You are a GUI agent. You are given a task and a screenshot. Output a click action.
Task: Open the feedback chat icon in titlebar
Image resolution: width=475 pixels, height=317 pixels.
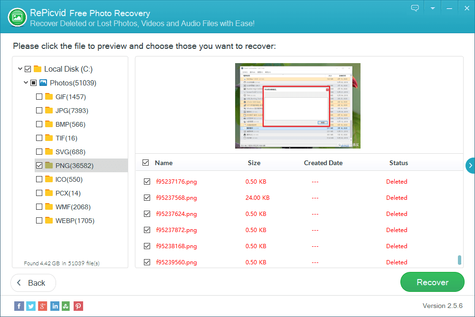pos(415,8)
